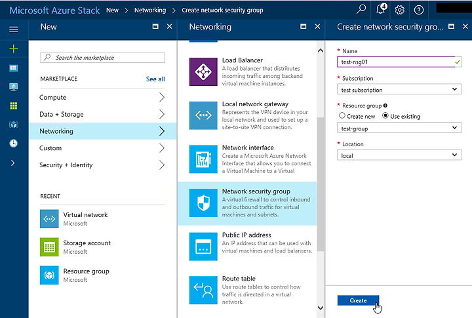Open portal settings gear icon

(399, 10)
